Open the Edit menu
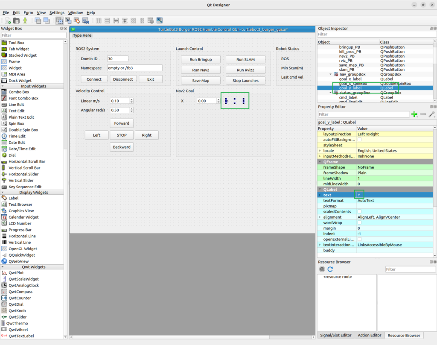The width and height of the screenshot is (437, 345). (16, 12)
